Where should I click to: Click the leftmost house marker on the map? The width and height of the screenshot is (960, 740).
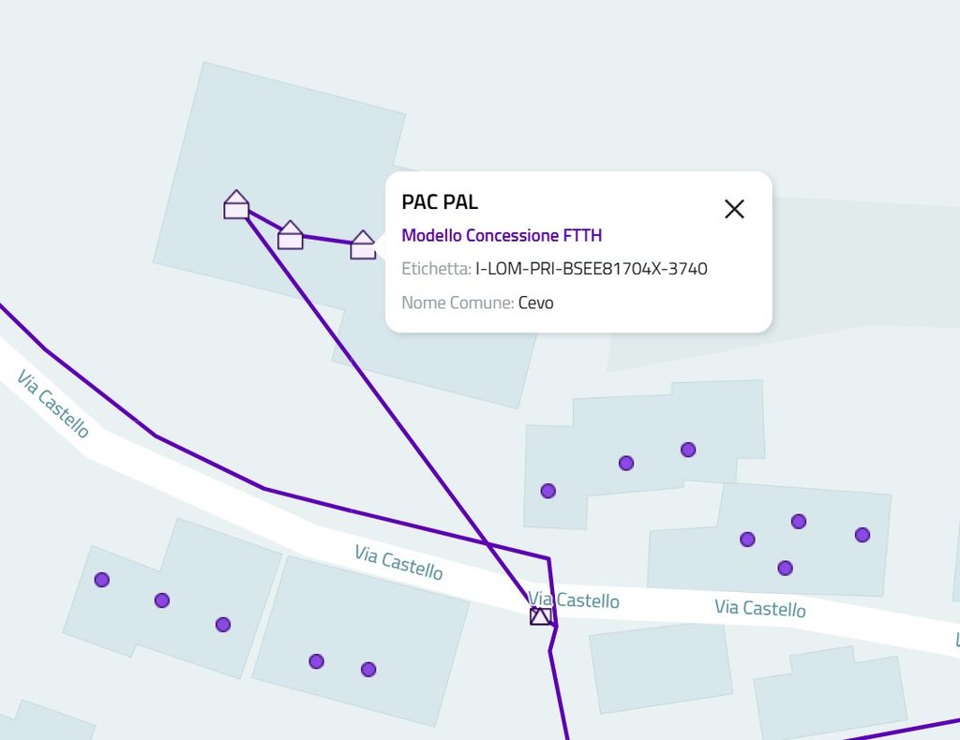(x=236, y=205)
